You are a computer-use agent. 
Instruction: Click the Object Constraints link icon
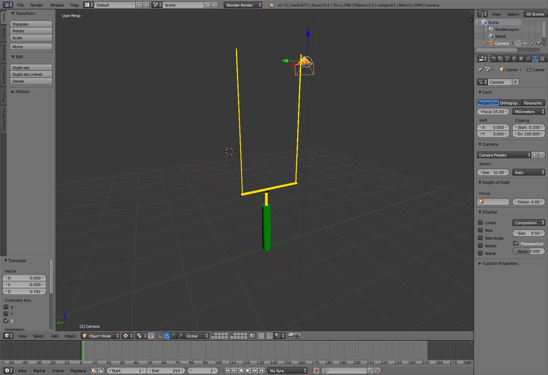pyautogui.click(x=528, y=58)
